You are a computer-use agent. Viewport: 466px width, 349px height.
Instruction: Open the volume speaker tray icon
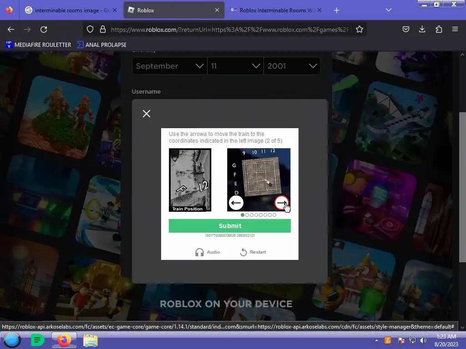click(423, 340)
